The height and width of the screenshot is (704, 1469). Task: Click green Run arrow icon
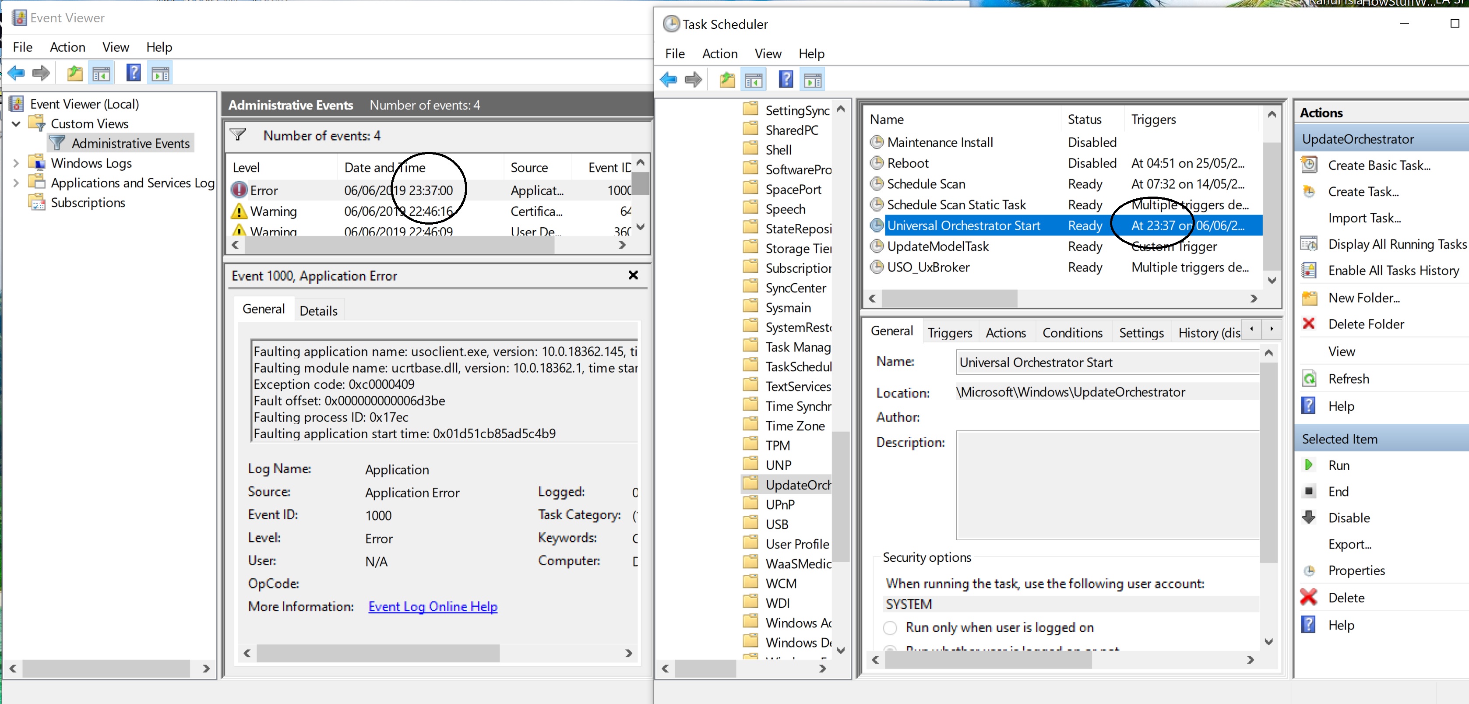1309,465
